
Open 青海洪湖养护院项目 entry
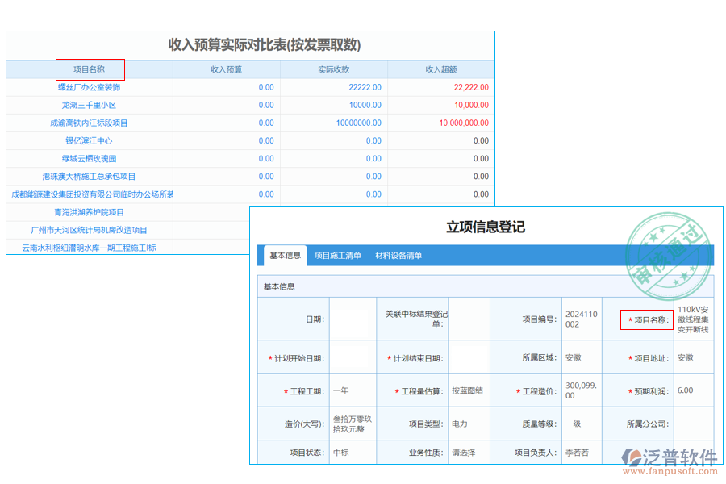click(x=89, y=212)
